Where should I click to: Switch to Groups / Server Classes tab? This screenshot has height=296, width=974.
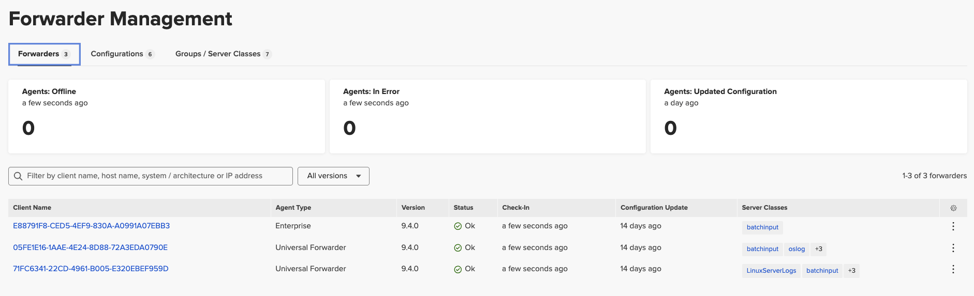tap(223, 54)
